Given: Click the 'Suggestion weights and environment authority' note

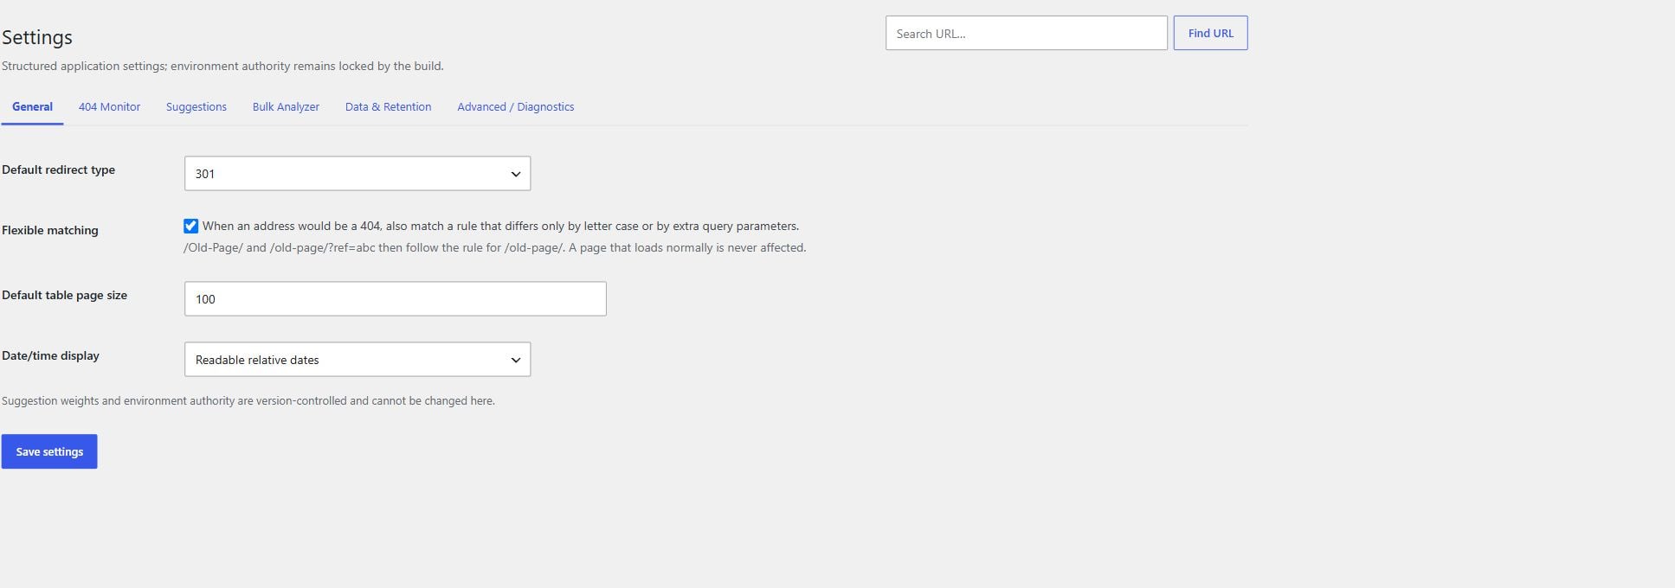Looking at the screenshot, I should point(248,400).
